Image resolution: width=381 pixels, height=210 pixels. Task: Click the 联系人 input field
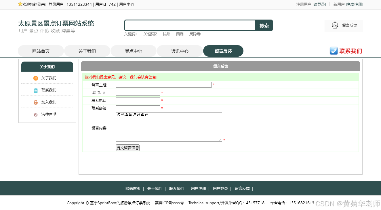[x=138, y=93]
